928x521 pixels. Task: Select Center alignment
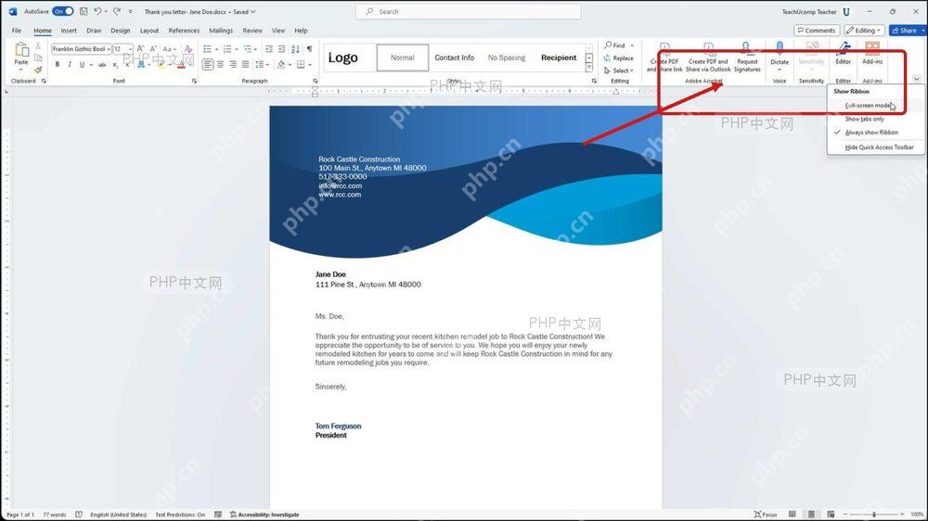click(x=220, y=65)
